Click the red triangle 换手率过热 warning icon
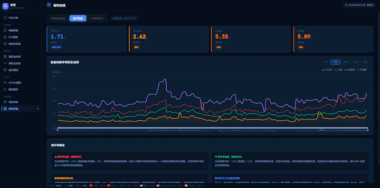Viewport: 380px width, 188px height. click(x=56, y=157)
